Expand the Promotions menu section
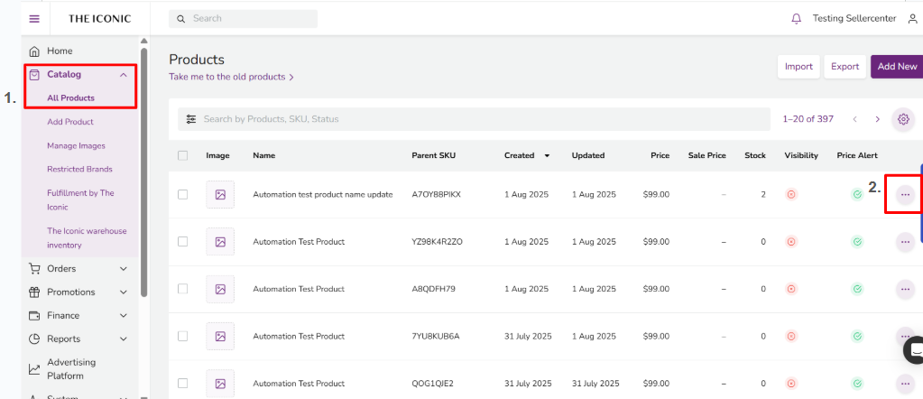This screenshot has width=923, height=399. 124,292
